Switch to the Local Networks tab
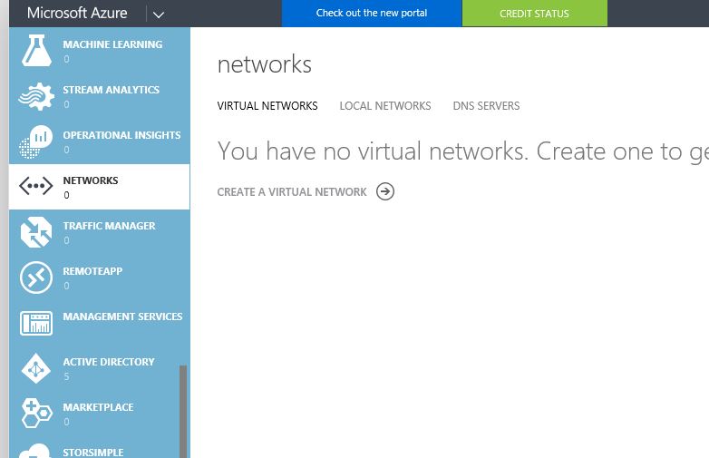 [x=385, y=106]
